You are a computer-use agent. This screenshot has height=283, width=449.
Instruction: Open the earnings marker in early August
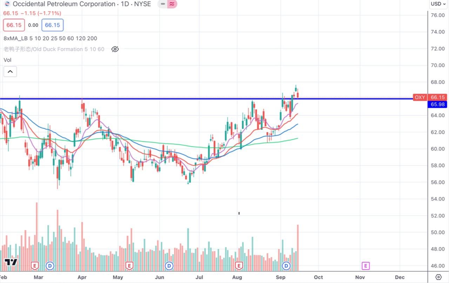(239, 266)
